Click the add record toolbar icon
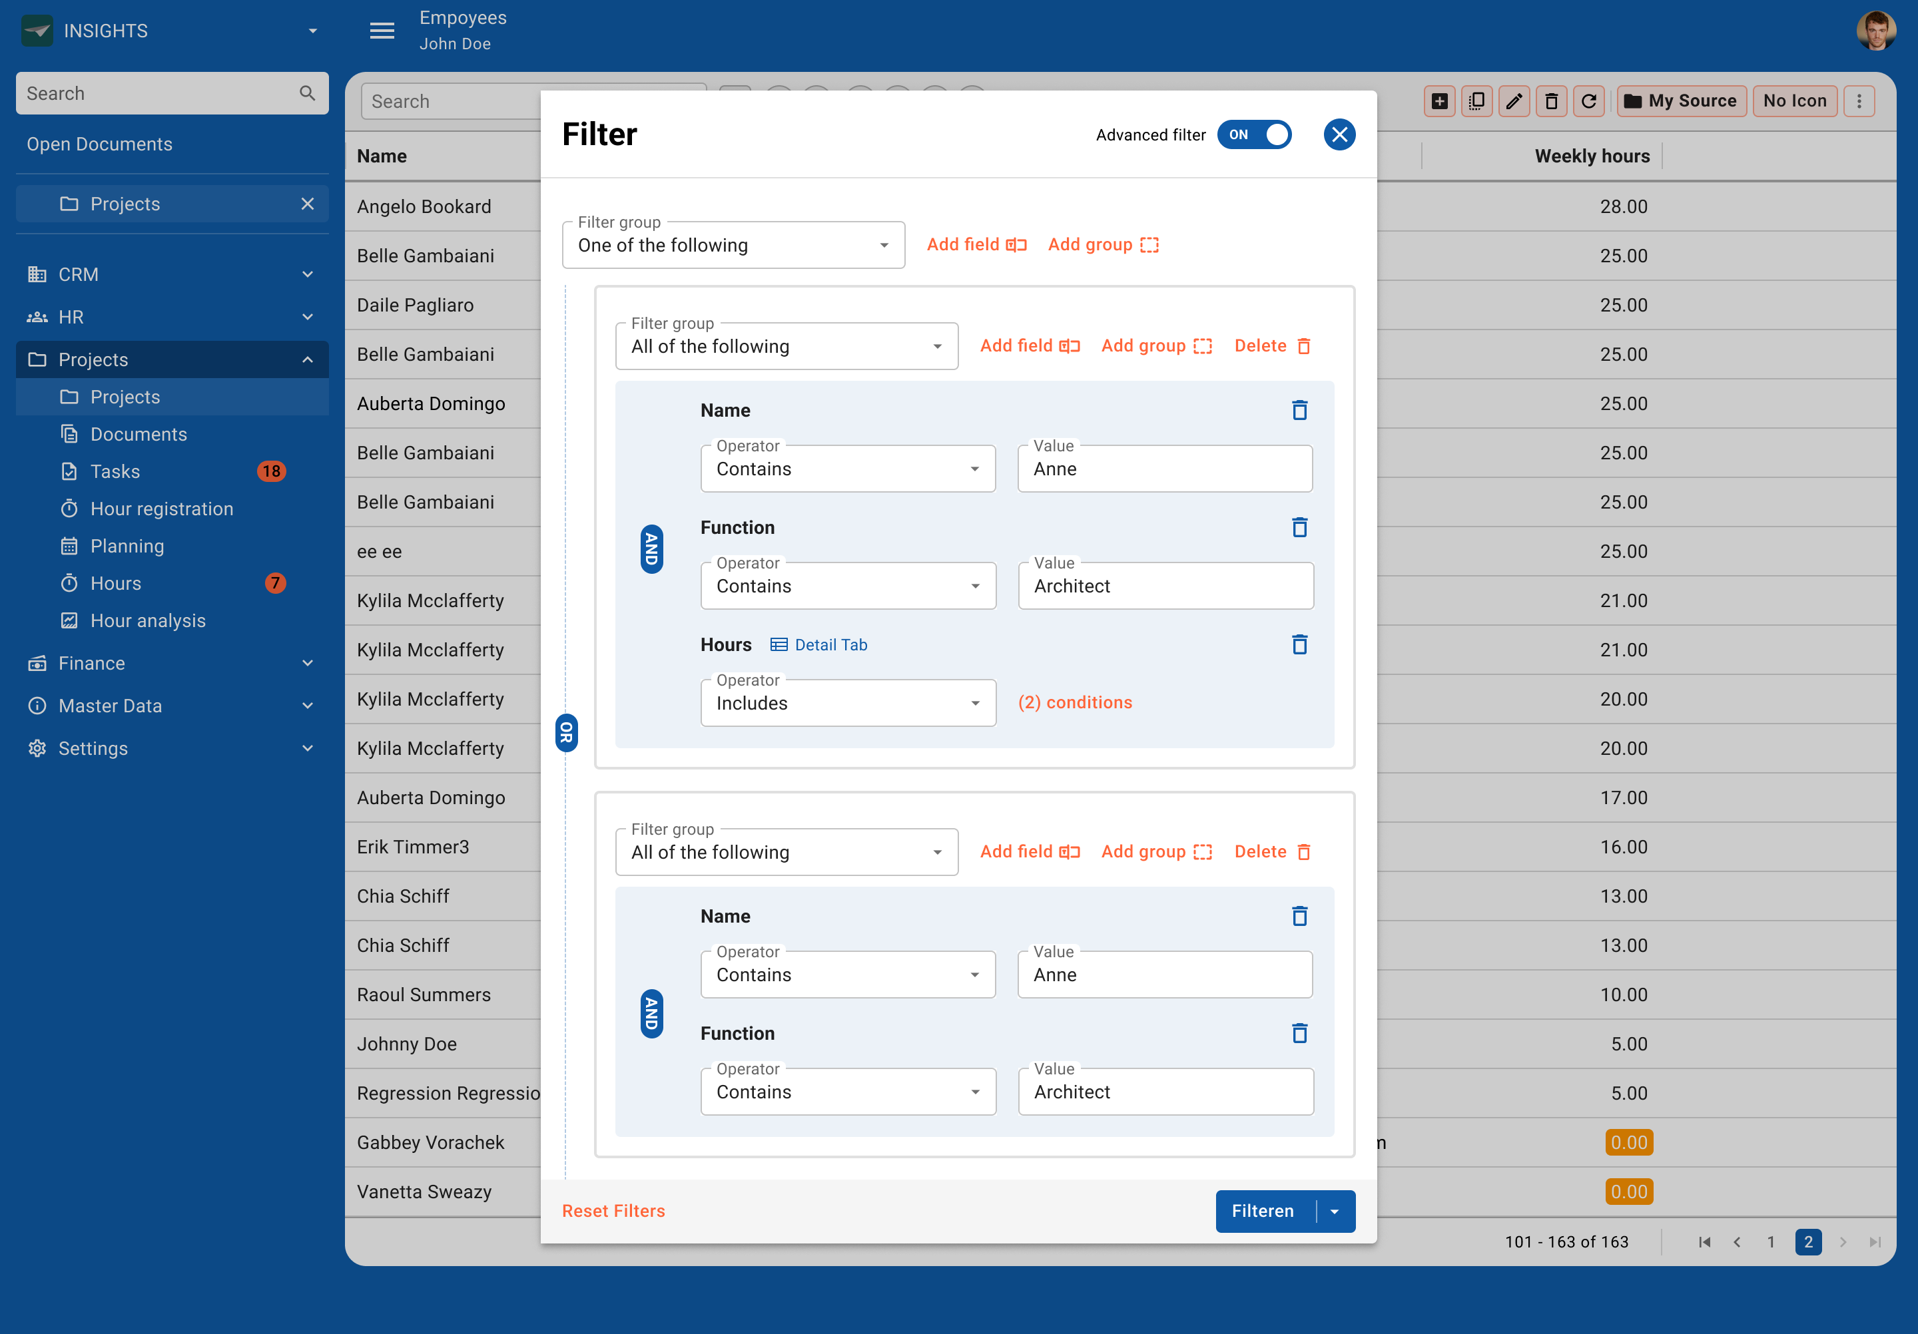The width and height of the screenshot is (1918, 1334). point(1439,101)
